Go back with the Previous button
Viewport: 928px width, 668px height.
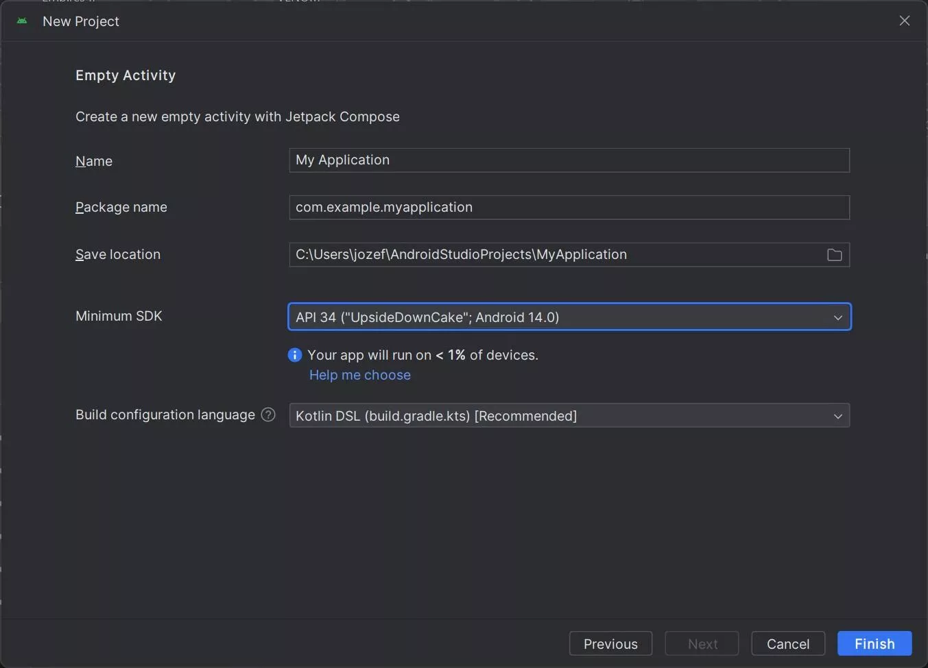(610, 644)
